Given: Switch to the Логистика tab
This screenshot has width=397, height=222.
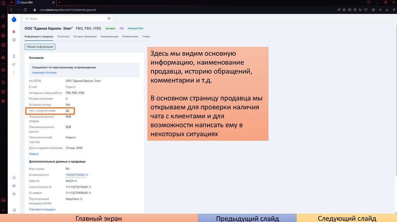Looking at the screenshot, I should (63, 36).
